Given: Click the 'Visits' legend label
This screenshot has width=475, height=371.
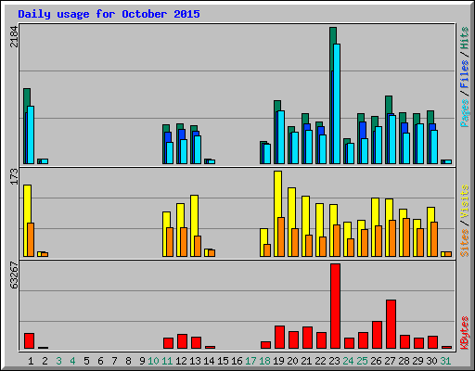Looking at the screenshot, I should point(465,201).
